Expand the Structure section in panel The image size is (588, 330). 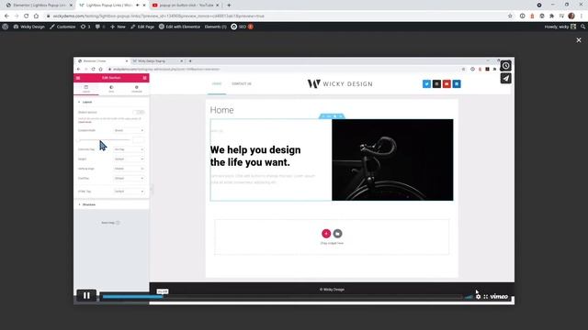click(x=111, y=204)
